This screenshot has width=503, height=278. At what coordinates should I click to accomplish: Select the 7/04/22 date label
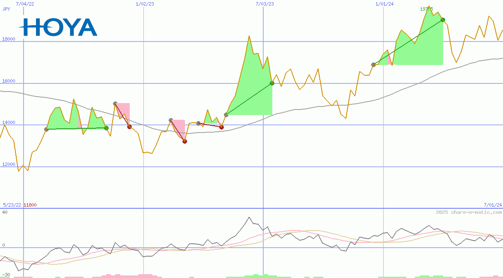pyautogui.click(x=25, y=4)
